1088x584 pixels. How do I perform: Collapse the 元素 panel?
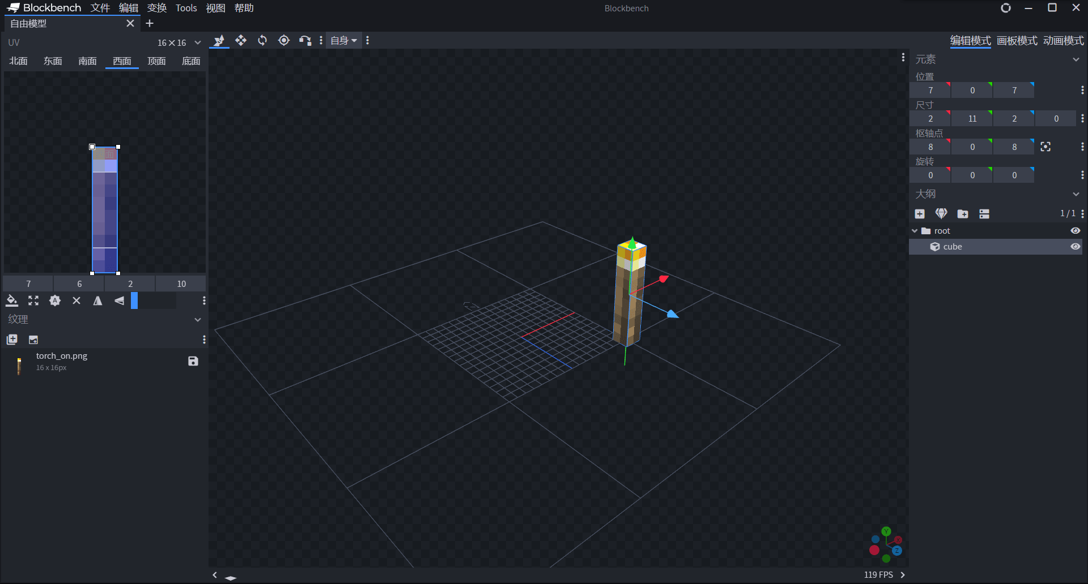point(1076,59)
